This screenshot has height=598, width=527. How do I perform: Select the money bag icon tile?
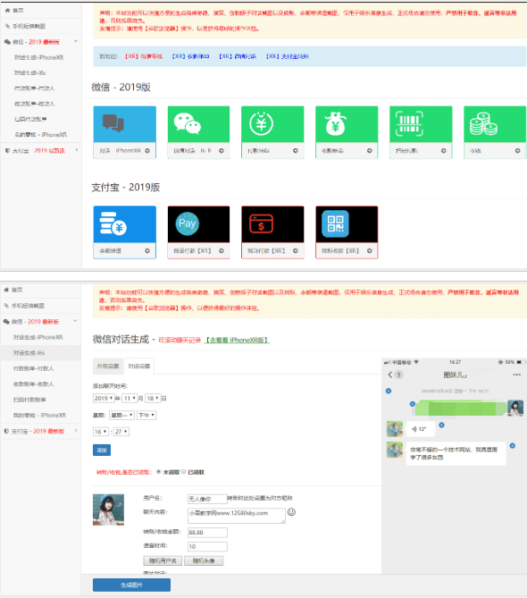(x=335, y=123)
